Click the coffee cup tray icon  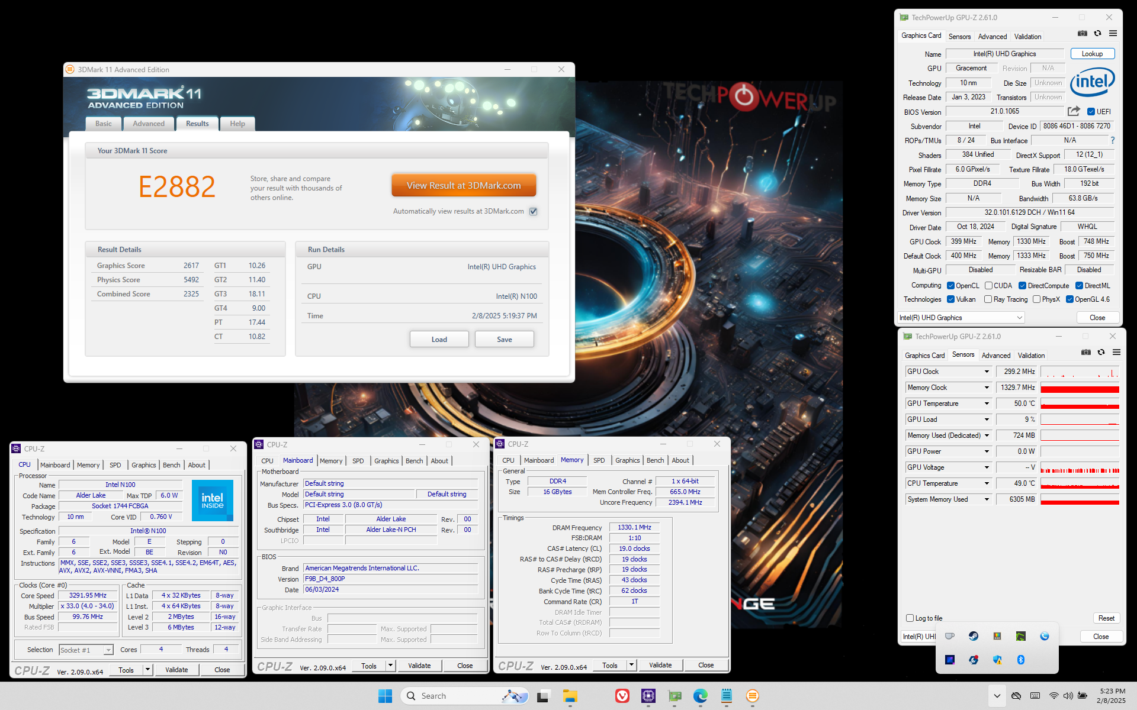pos(950,636)
